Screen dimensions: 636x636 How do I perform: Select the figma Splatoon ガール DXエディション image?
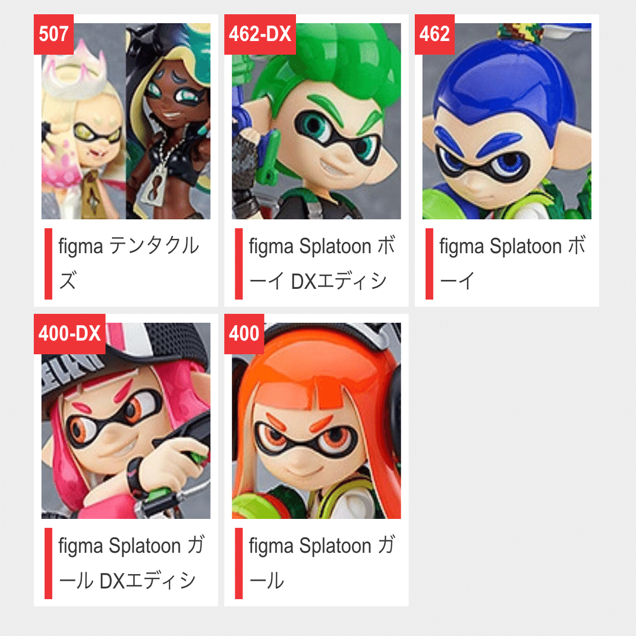tap(126, 419)
